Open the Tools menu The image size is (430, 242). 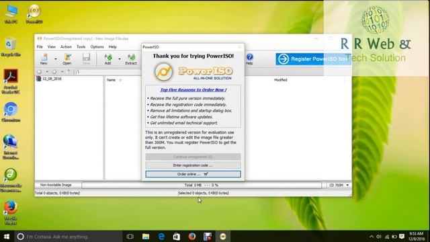pos(81,47)
